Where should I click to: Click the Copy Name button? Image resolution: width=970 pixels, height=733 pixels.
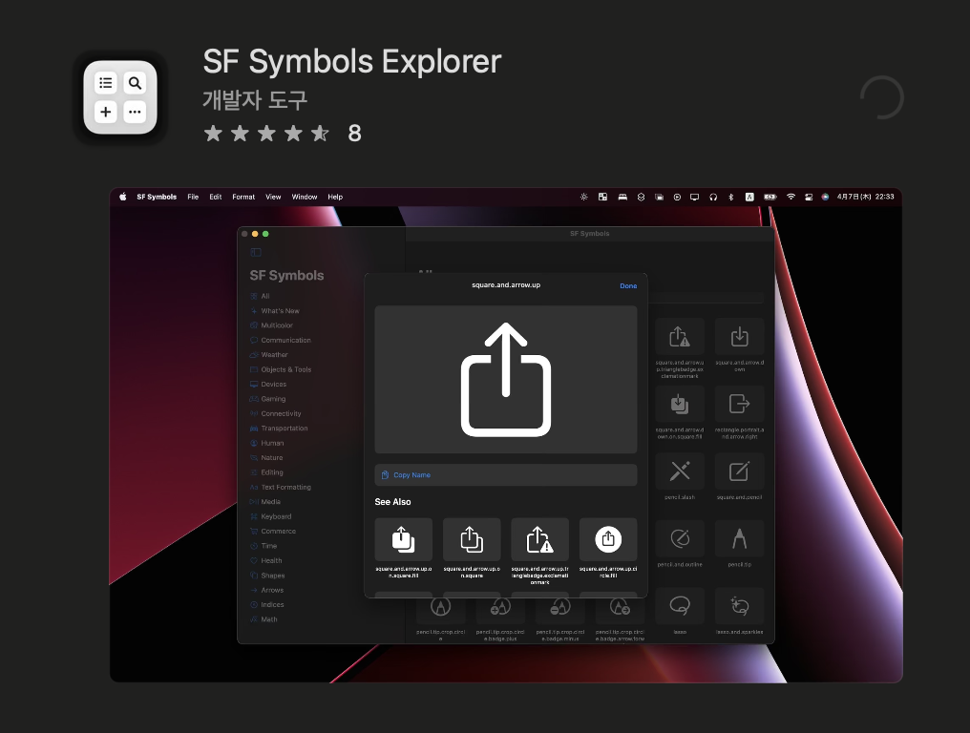coord(506,475)
